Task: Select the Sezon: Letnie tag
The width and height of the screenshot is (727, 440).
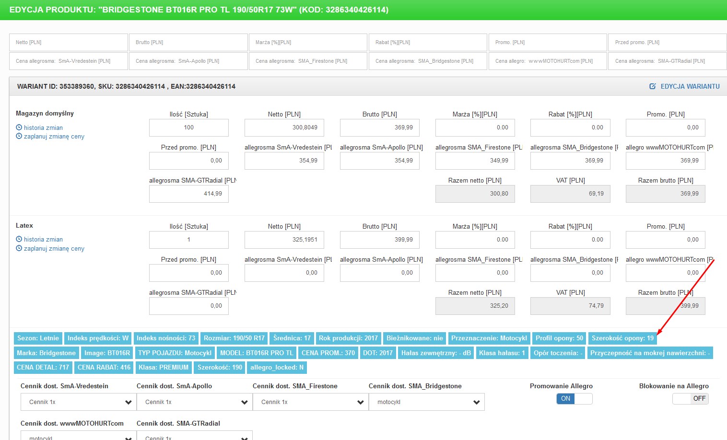Action: (x=38, y=338)
